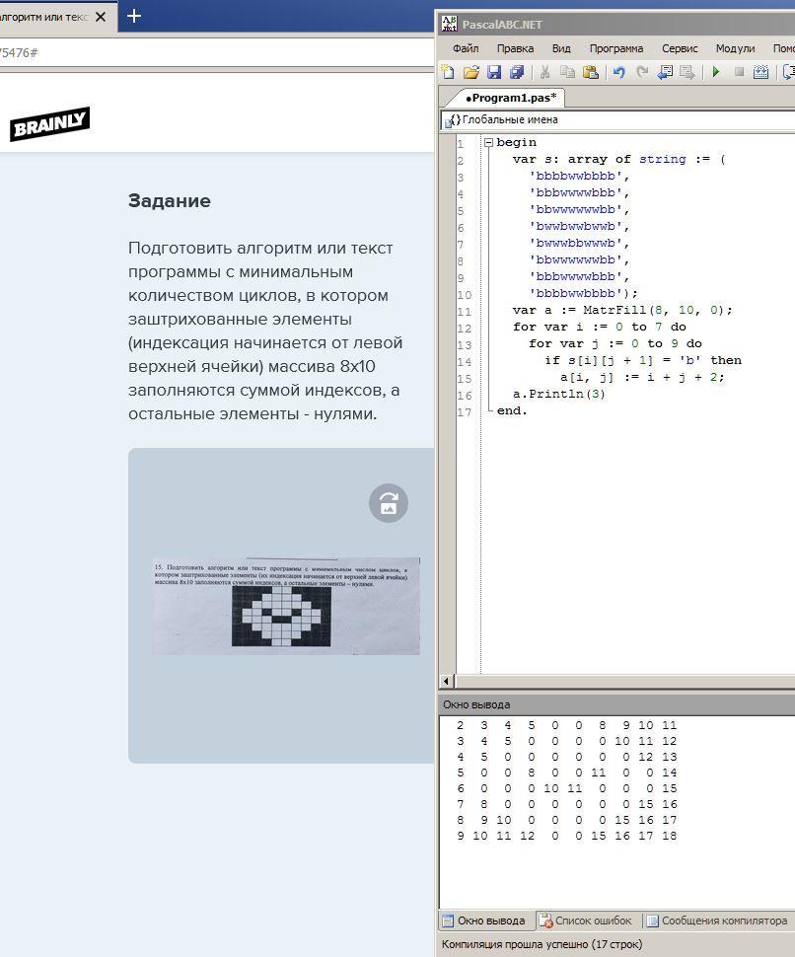Click the Open file folder icon
Screen dimensions: 795x957
click(x=471, y=72)
